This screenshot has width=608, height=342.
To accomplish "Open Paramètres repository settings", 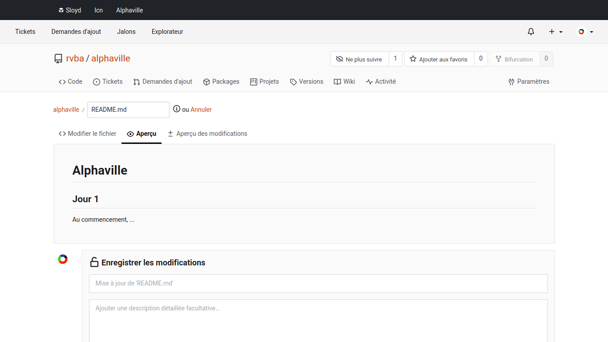I will coord(529,81).
